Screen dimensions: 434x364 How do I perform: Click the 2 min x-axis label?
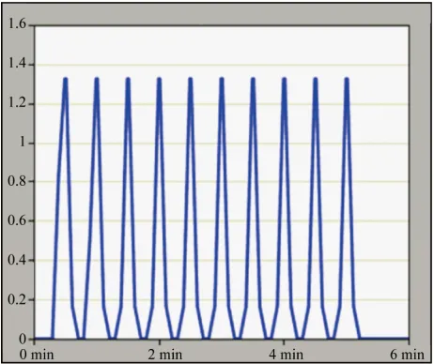[x=165, y=355]
